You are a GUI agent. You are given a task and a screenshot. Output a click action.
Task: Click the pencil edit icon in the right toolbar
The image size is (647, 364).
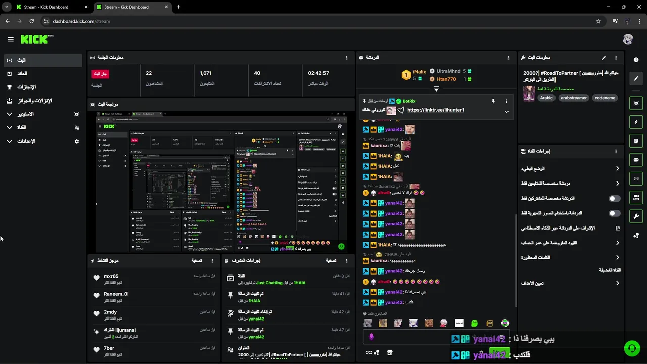tap(636, 78)
